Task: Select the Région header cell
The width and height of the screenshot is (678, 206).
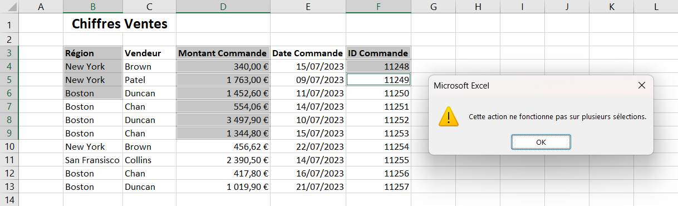Action: (93, 53)
